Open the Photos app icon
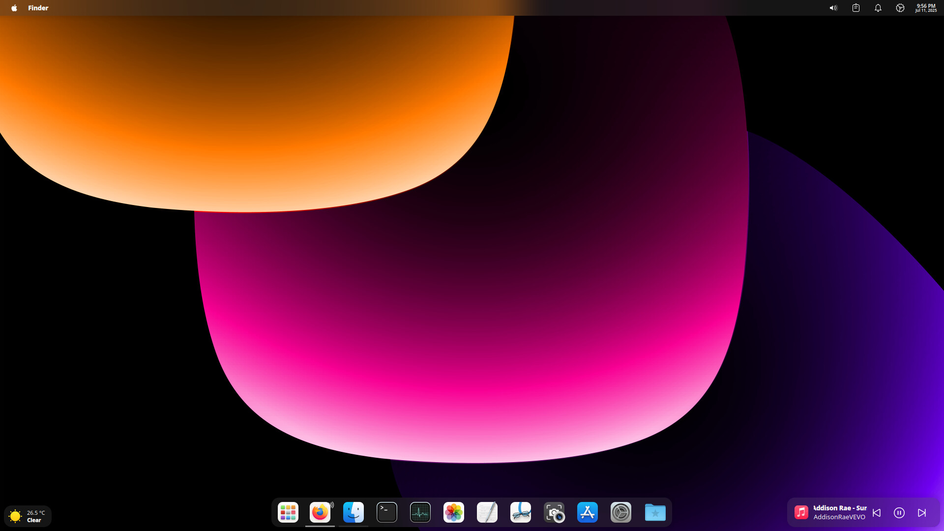The height and width of the screenshot is (531, 944). (x=454, y=512)
